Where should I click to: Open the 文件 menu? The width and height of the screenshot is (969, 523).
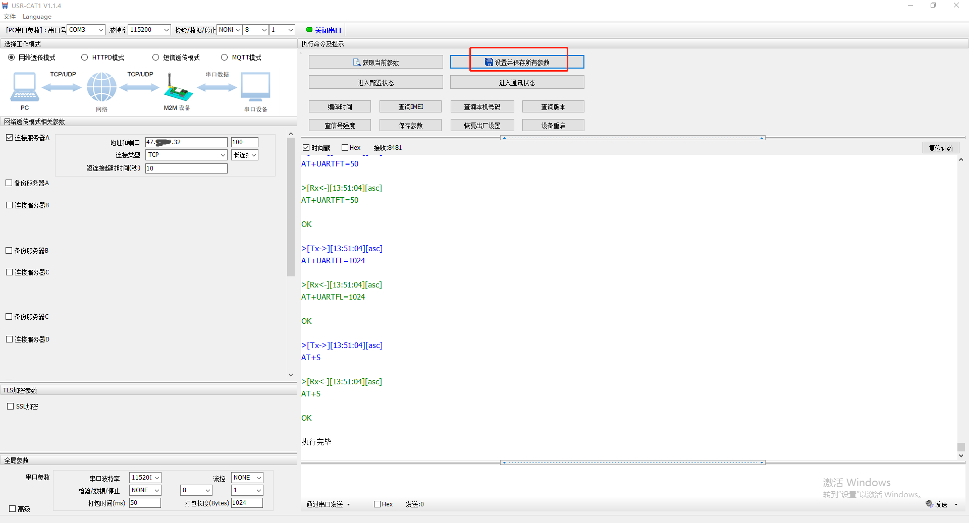pos(9,17)
